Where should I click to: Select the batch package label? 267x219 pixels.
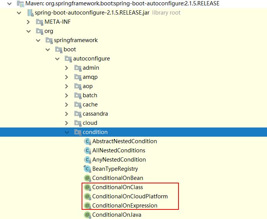(90, 95)
